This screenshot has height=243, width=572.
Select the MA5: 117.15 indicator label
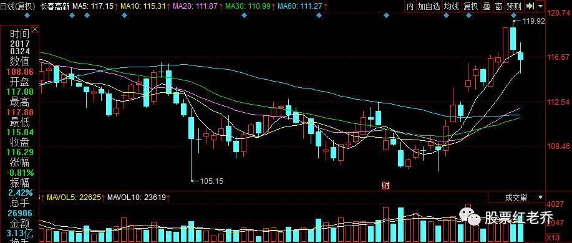click(x=93, y=6)
